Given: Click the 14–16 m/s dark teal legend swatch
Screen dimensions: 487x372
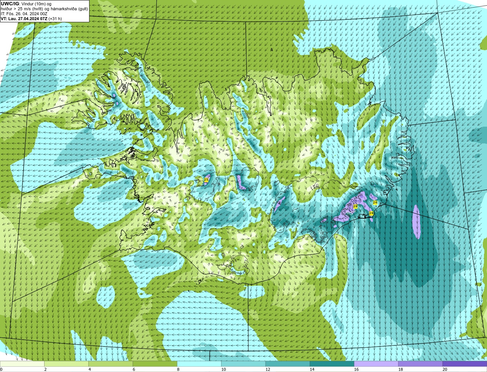Looking at the screenshot, I should click(x=332, y=364).
